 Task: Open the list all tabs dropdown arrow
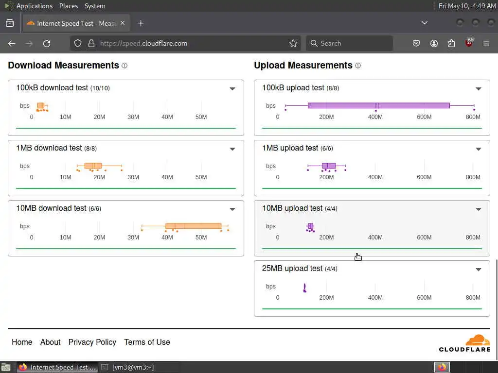[x=424, y=23]
